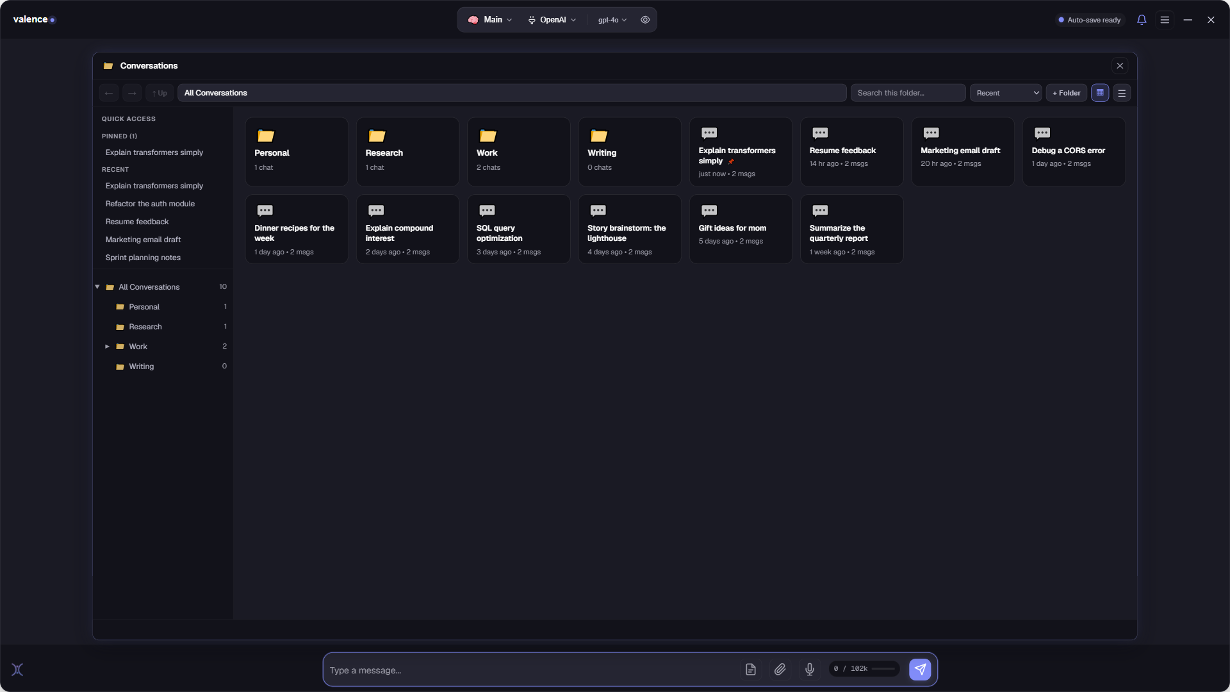
Task: Create a new folder with + Folder
Action: coord(1067,93)
